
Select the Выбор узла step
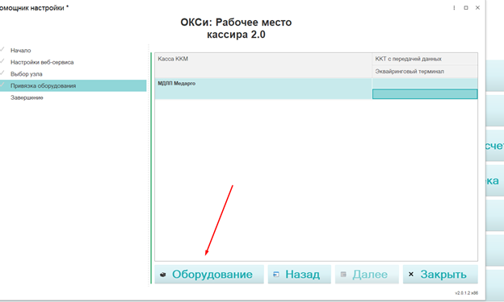coord(27,74)
